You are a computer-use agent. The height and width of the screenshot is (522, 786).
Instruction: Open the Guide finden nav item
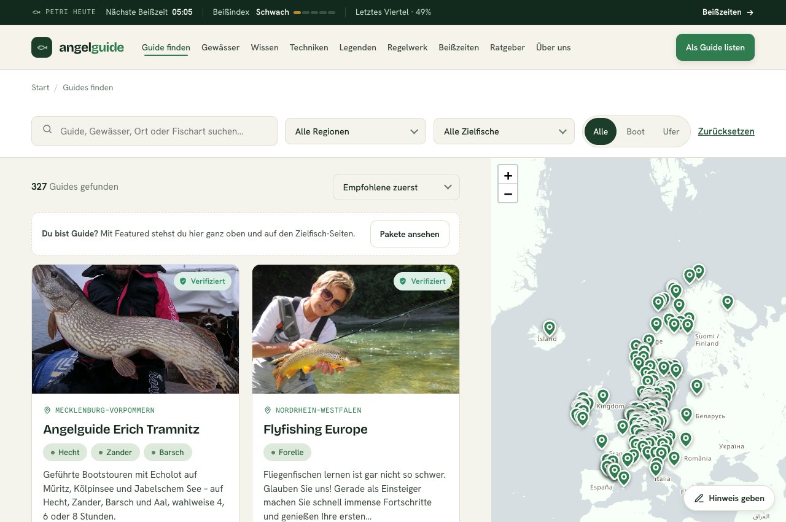click(166, 47)
